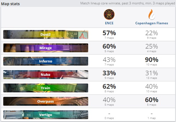
Task: Select the Inferno map banner
Action: coord(46,61)
